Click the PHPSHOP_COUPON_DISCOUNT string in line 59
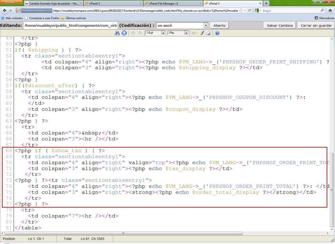 (247, 97)
